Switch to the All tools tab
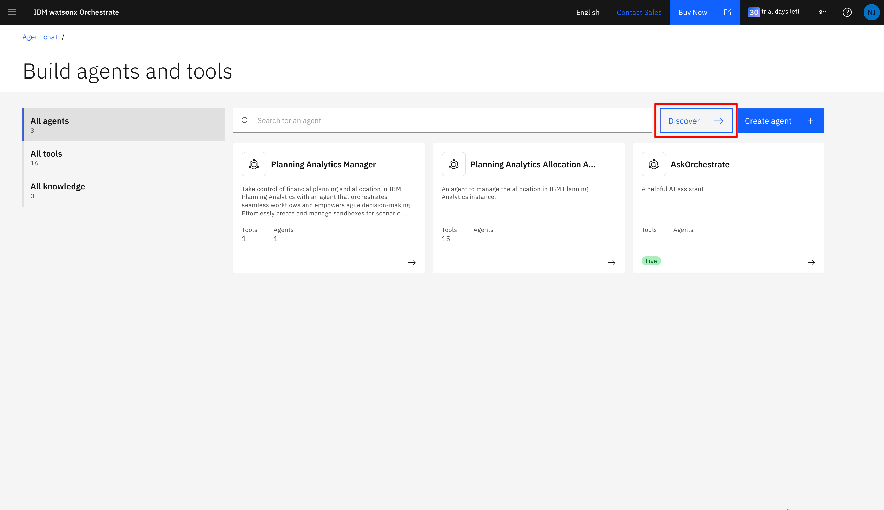The image size is (884, 510). [x=124, y=158]
